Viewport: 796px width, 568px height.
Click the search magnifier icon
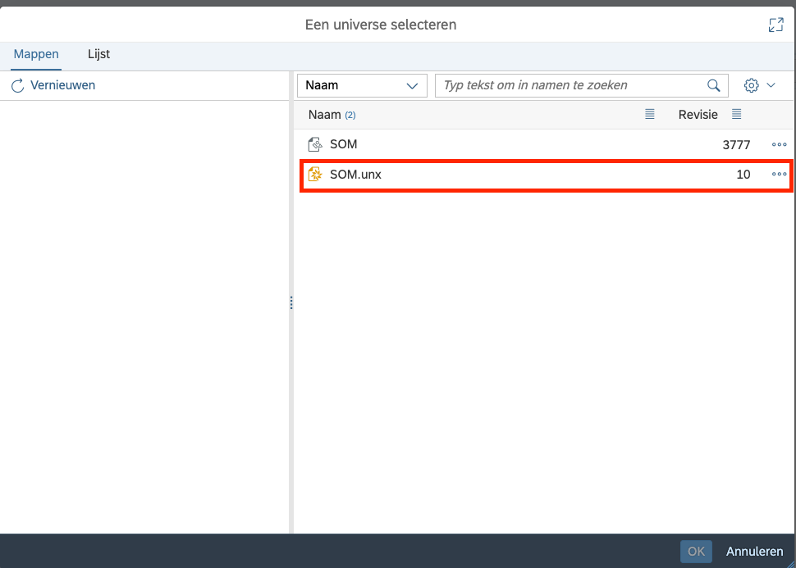[714, 85]
